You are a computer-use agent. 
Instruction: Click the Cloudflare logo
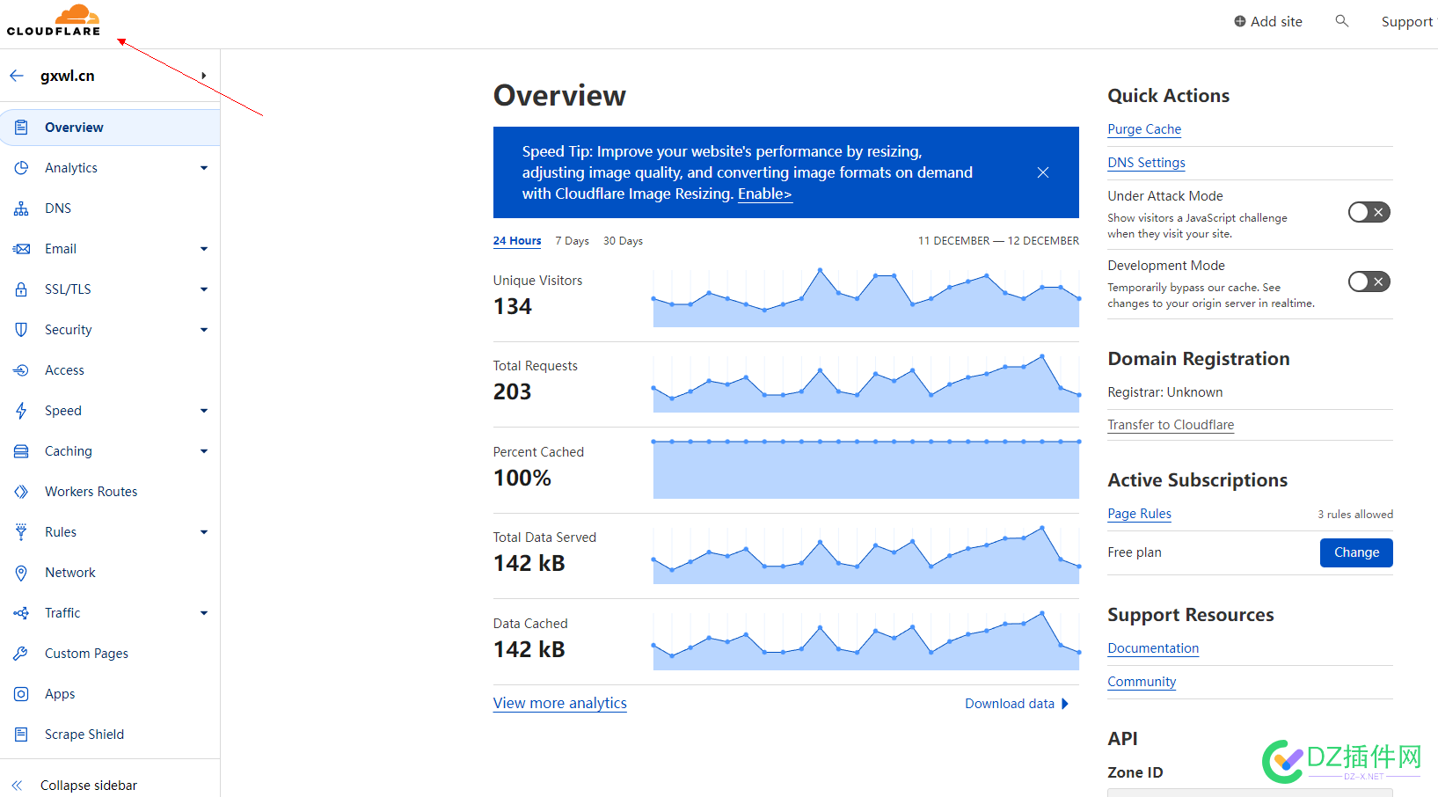pos(54,20)
